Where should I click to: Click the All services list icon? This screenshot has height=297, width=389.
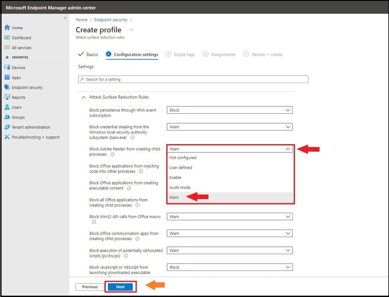coord(7,48)
